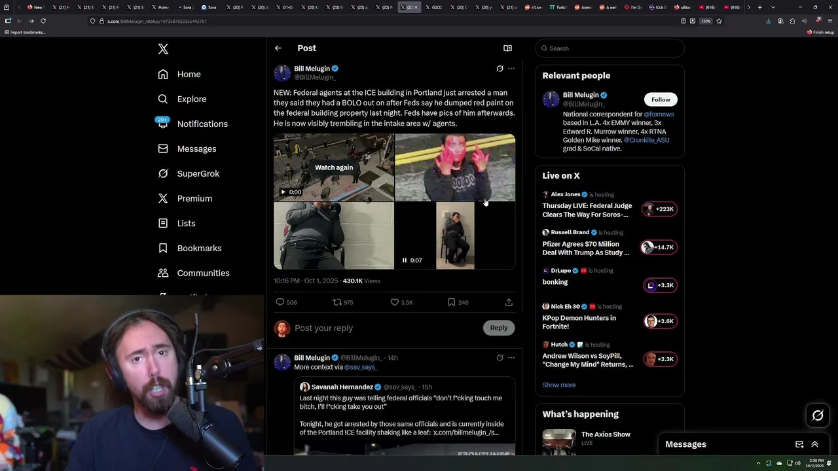Join Hutch live +2.3K
This screenshot has height=471, width=838.
click(659, 359)
